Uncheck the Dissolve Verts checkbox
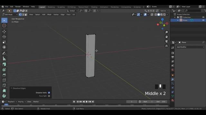Image resolution: width=206 pixels, height=115 pixels. tap(49, 93)
